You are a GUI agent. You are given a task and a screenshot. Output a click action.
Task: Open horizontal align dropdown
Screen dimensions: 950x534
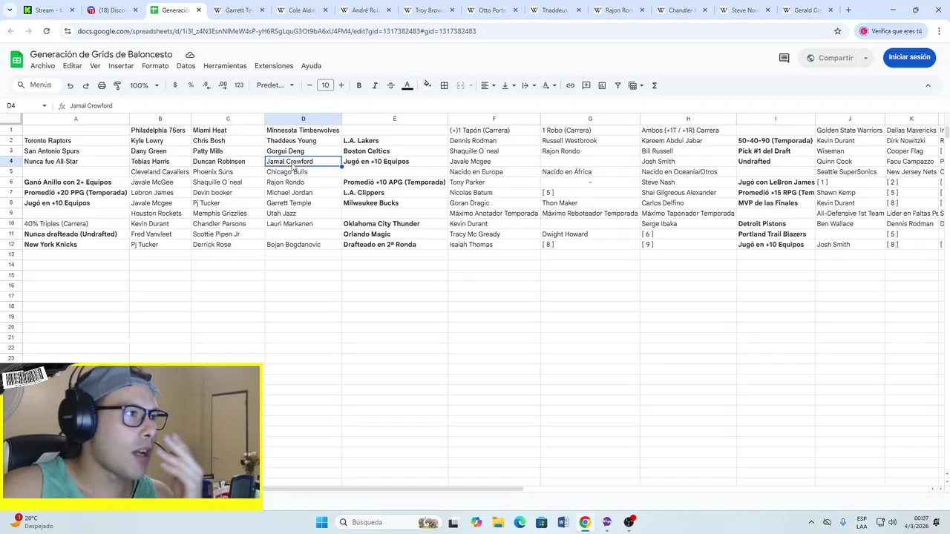point(488,85)
